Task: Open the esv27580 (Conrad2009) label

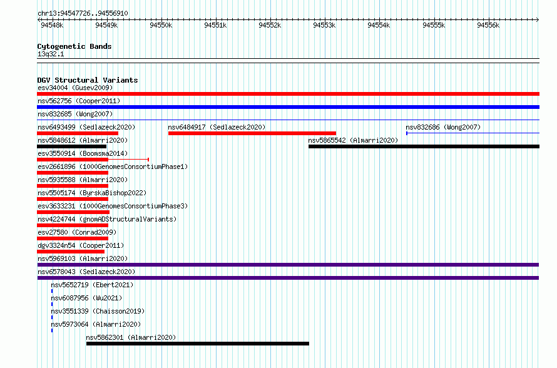Action: [77, 232]
